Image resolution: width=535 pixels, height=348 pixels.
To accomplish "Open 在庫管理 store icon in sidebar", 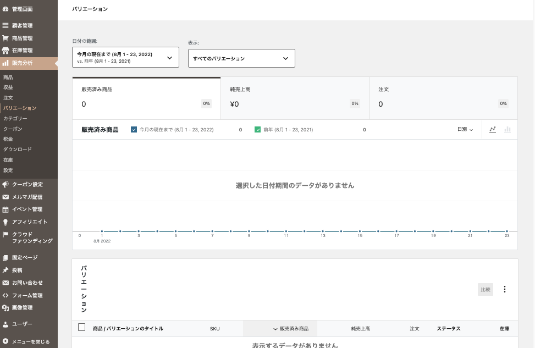I will coord(5,51).
